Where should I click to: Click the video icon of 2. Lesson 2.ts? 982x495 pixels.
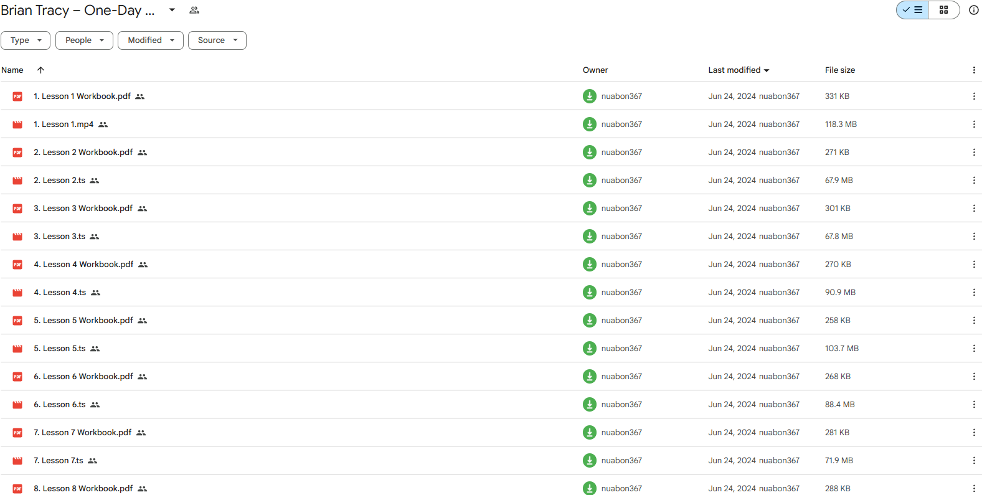pyautogui.click(x=17, y=181)
